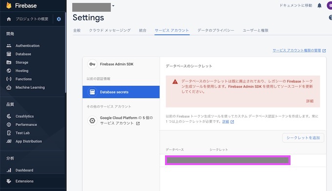
Task: Click the Firebase logo icon
Action: (9, 5)
